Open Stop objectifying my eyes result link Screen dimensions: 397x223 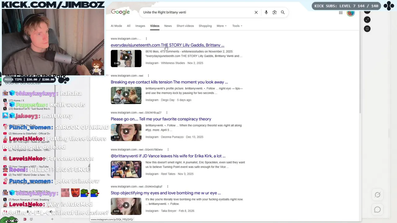[x=166, y=193]
